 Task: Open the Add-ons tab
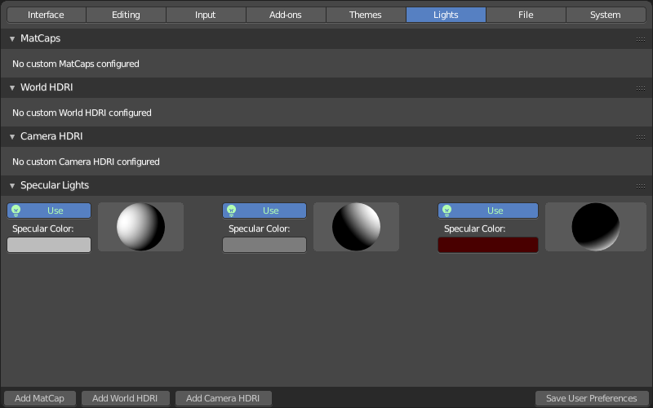(x=286, y=15)
